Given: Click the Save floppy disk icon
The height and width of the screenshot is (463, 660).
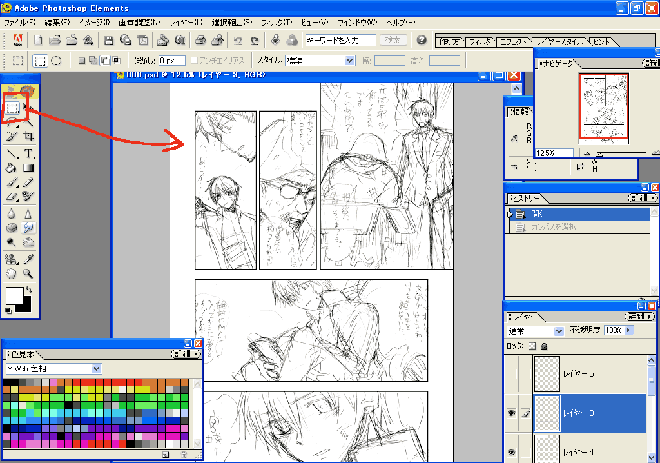Looking at the screenshot, I should click(x=108, y=40).
